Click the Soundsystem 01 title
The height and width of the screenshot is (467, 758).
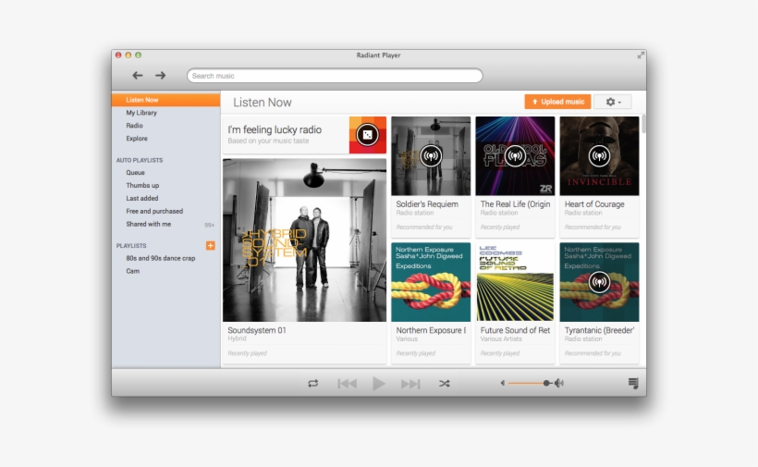[257, 330]
